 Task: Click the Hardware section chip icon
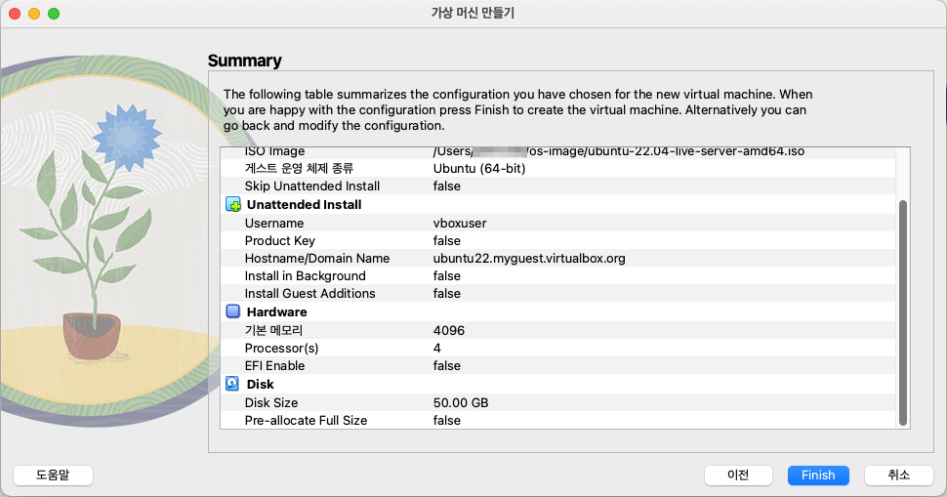tap(233, 311)
